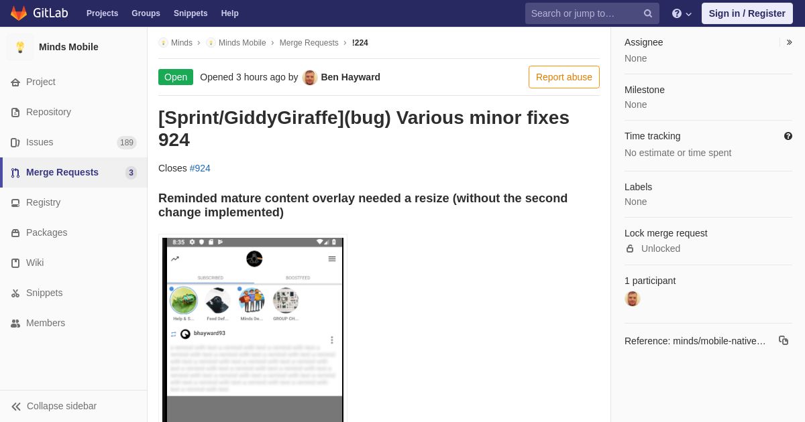This screenshot has width=805, height=422.
Task: Click the Issues count badge 189
Action: pos(127,143)
